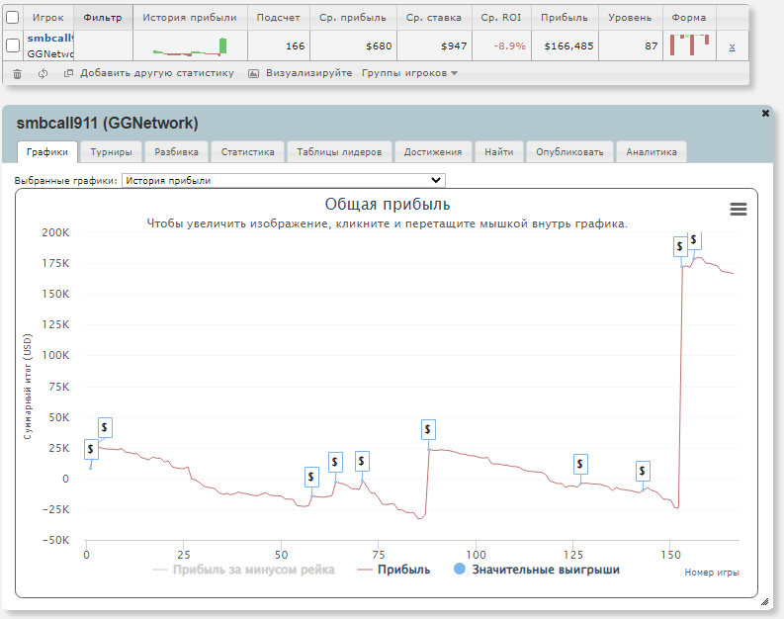The image size is (784, 619).
Task: Expand the Группы игроков menu
Action: [409, 73]
